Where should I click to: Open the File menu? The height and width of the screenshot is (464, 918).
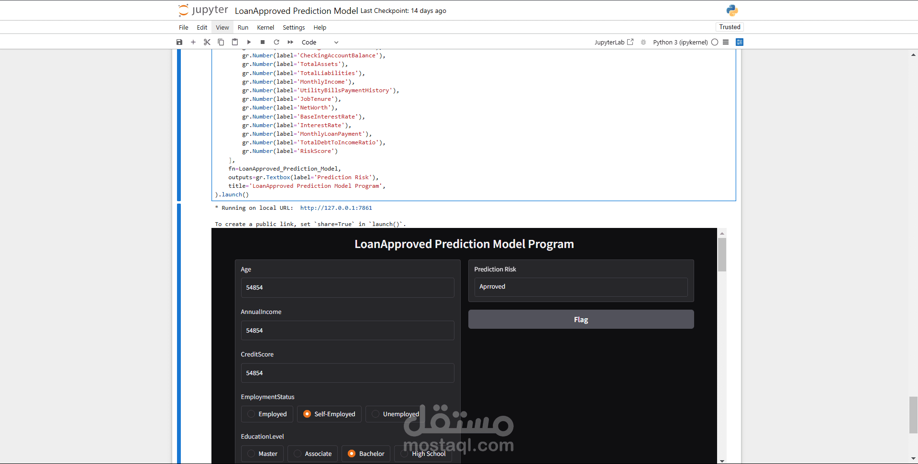click(184, 27)
